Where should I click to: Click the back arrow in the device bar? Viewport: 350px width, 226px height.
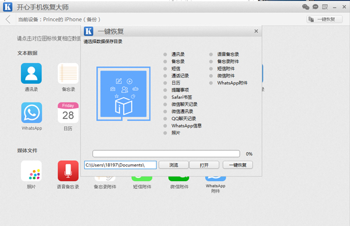click(8, 19)
